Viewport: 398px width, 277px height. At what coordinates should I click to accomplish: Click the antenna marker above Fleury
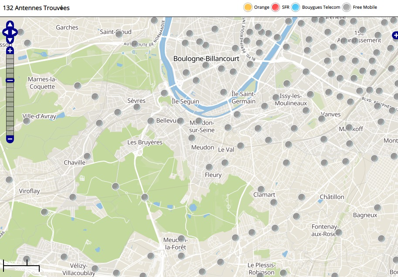pos(209,167)
